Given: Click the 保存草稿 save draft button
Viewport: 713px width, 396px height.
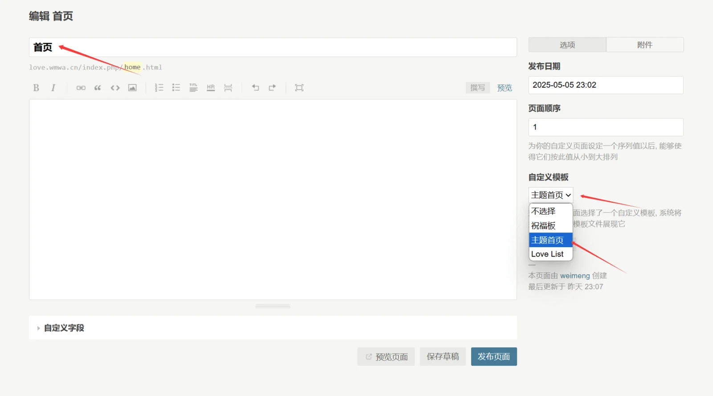Looking at the screenshot, I should click(x=443, y=357).
